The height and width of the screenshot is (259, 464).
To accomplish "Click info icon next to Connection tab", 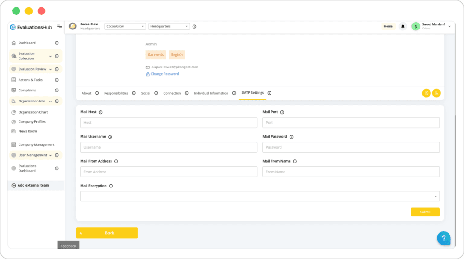I will [187, 93].
